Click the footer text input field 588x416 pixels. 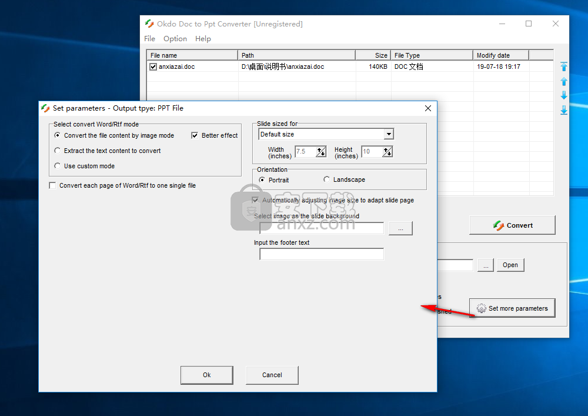coord(321,254)
